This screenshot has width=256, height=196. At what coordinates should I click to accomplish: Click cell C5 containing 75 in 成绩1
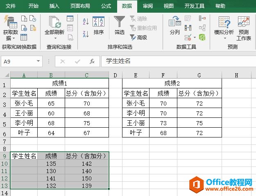(x=87, y=123)
